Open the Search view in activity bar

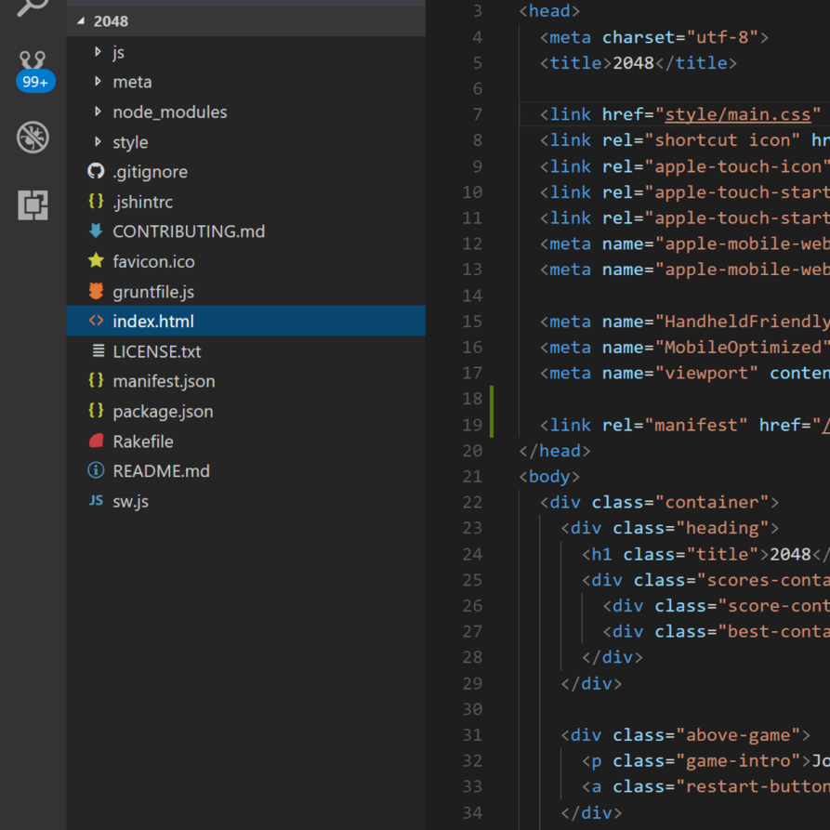[33, 7]
